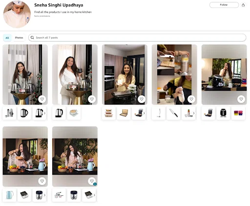Screen dimensions: 250x206
Task: Expand more products under last post
Action: click(94, 195)
